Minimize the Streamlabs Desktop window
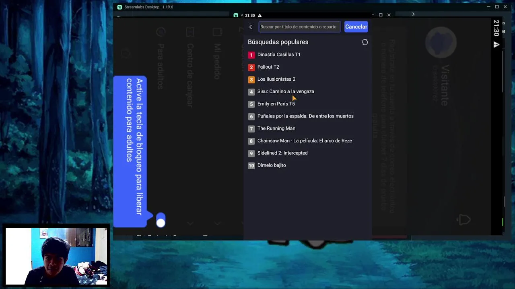Viewport: 515px width, 289px height. pos(488,7)
